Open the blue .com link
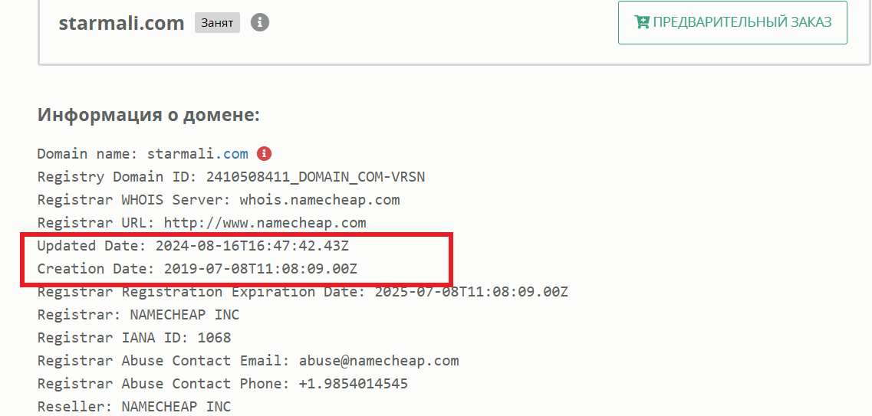Image resolution: width=872 pixels, height=416 pixels. (x=235, y=154)
